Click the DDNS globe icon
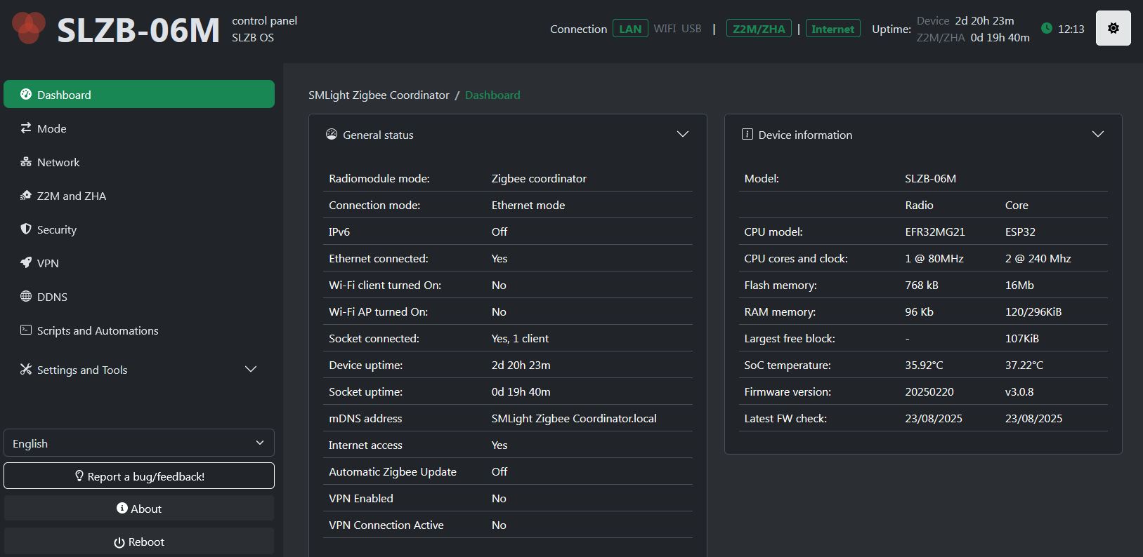Image resolution: width=1143 pixels, height=557 pixels. tap(26, 297)
